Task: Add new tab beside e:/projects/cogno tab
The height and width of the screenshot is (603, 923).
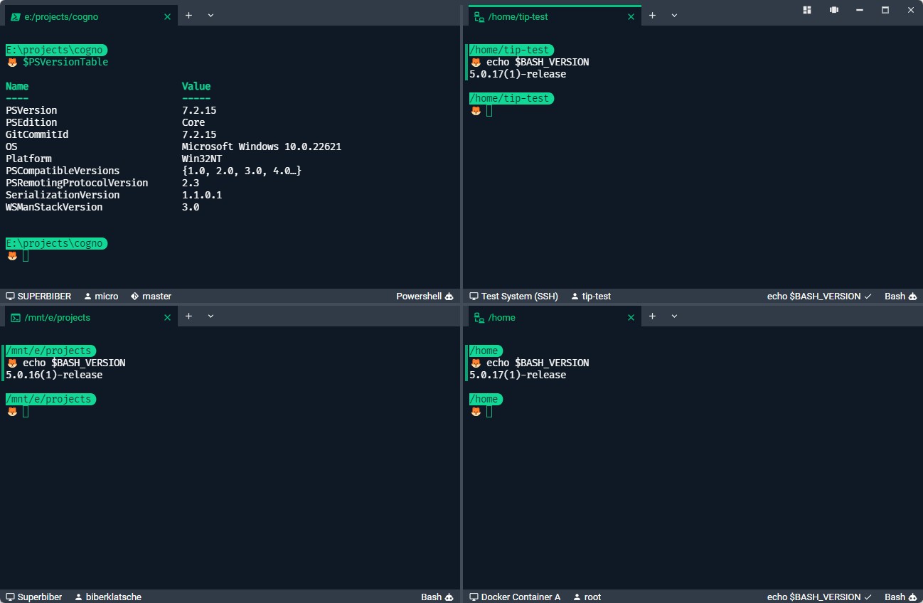Action: click(188, 16)
